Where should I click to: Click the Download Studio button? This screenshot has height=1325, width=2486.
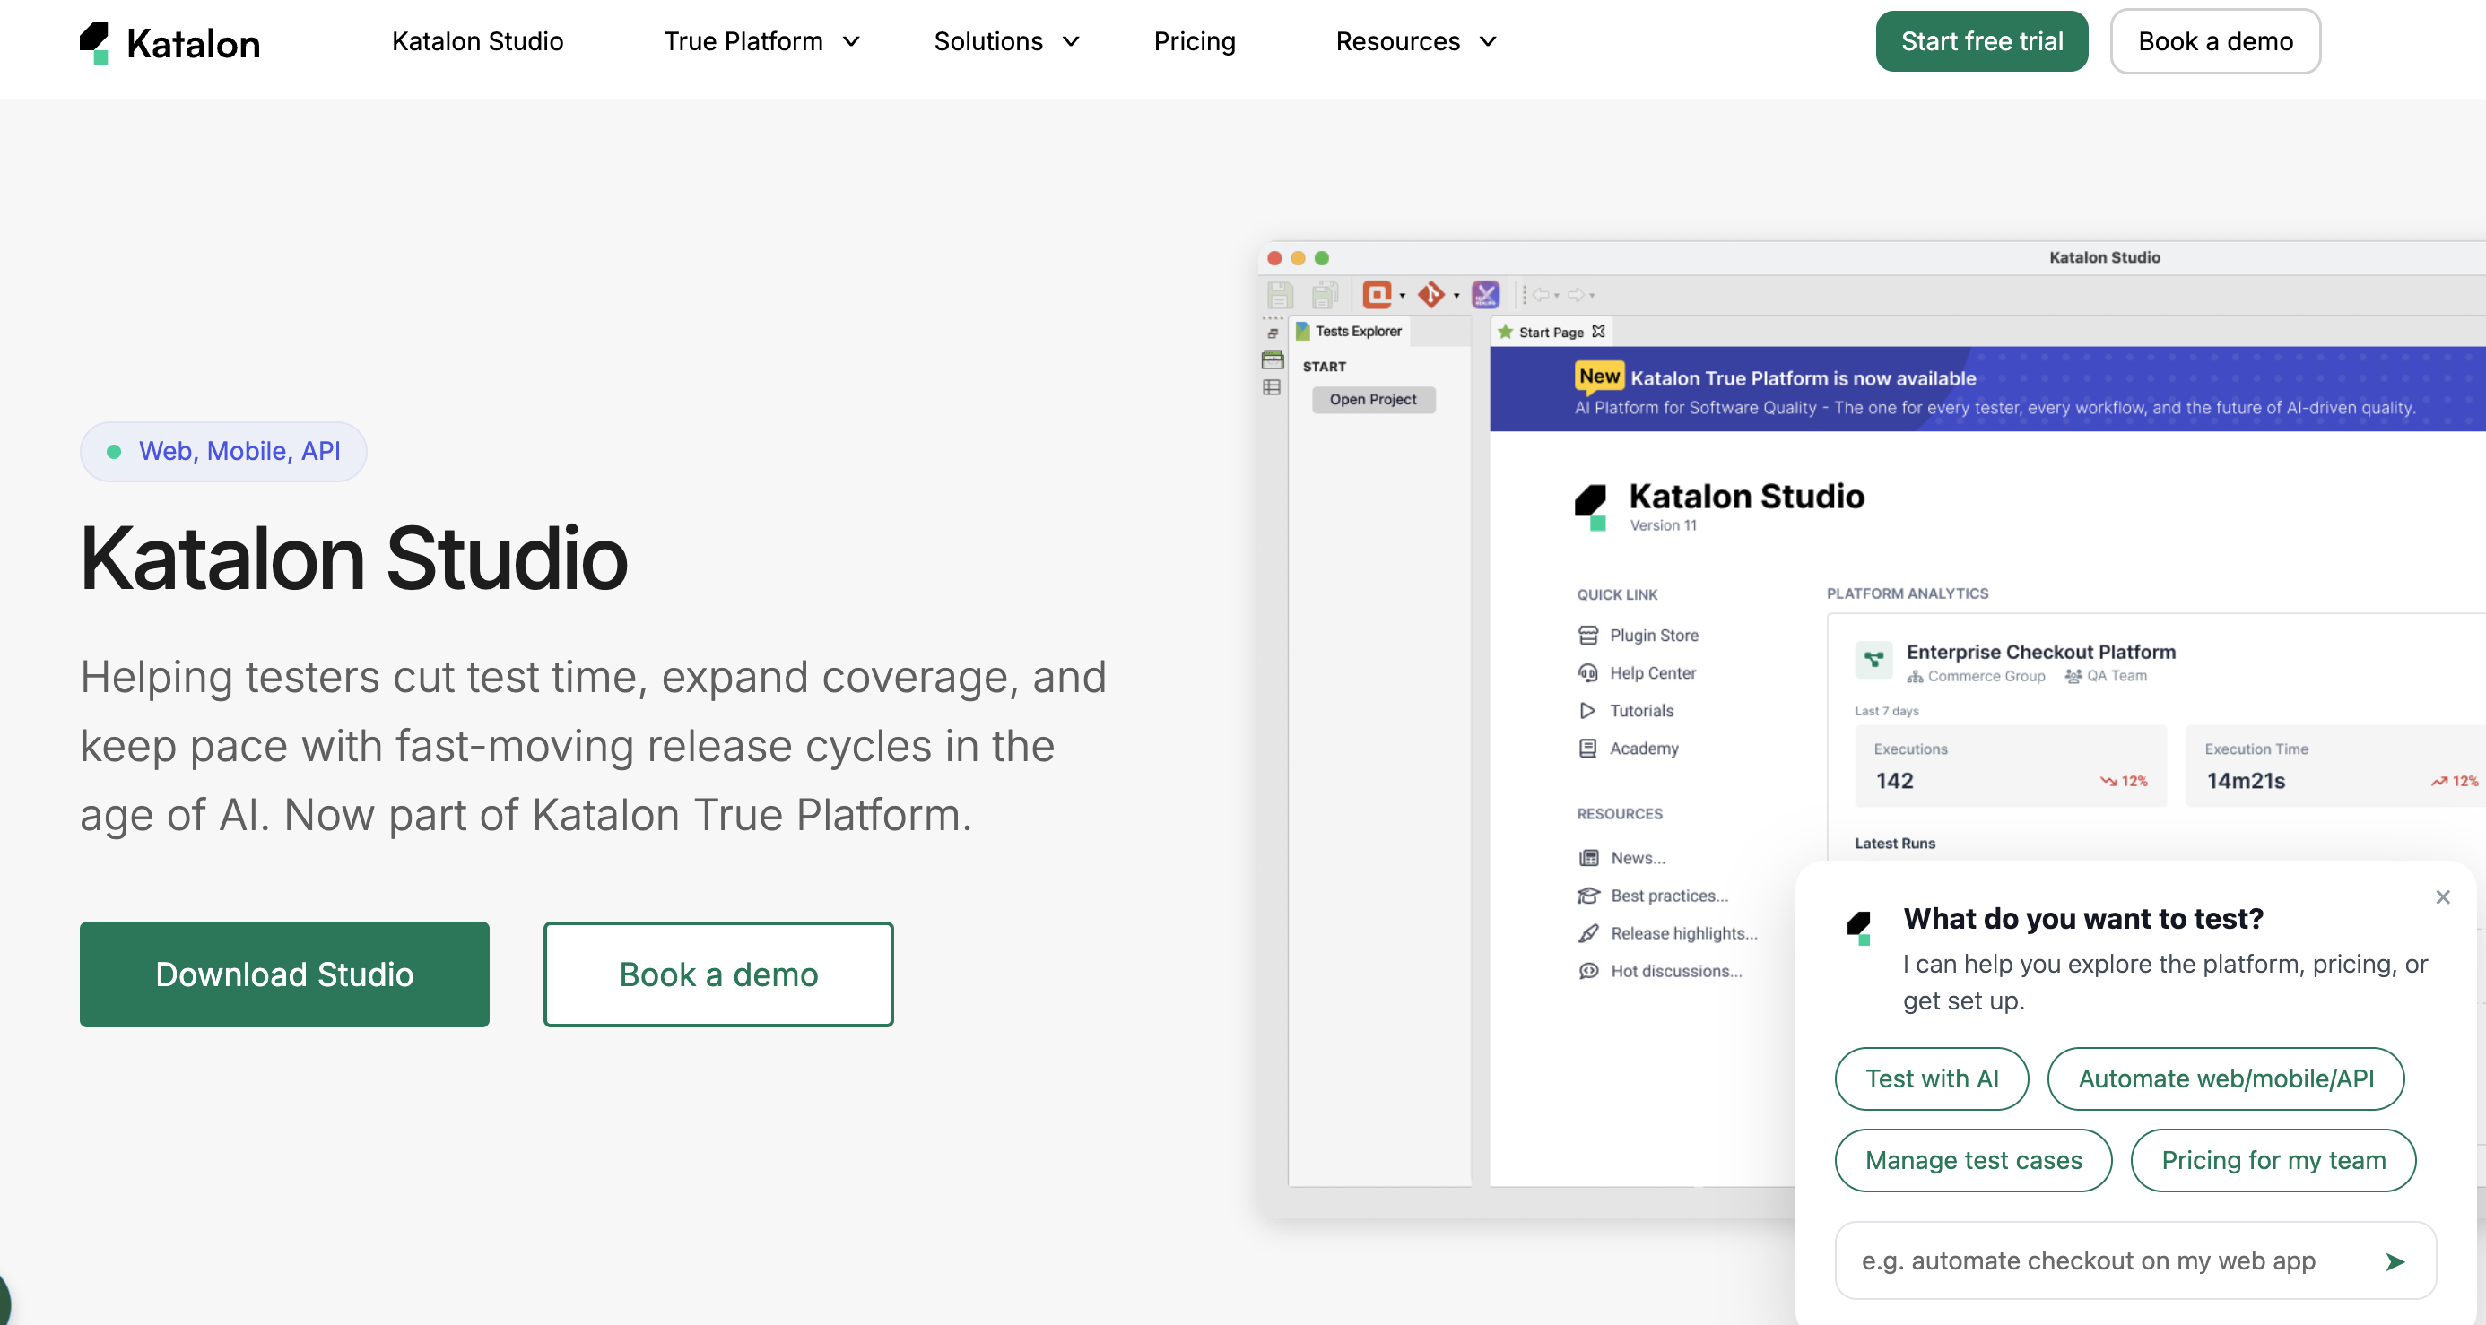[284, 974]
